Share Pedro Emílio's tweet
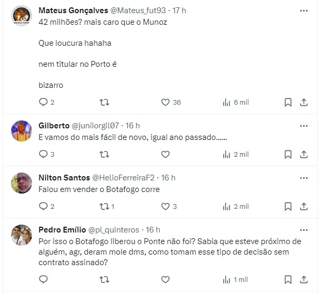 click(304, 279)
